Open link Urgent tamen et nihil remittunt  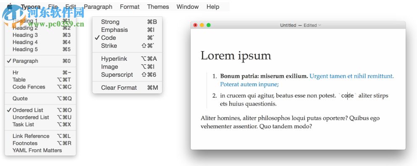[352, 76]
